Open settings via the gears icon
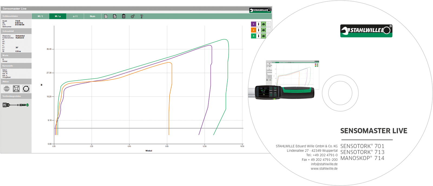The image size is (433, 186). [133, 16]
